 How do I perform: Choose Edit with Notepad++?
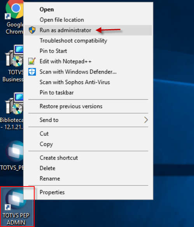tap(88, 62)
